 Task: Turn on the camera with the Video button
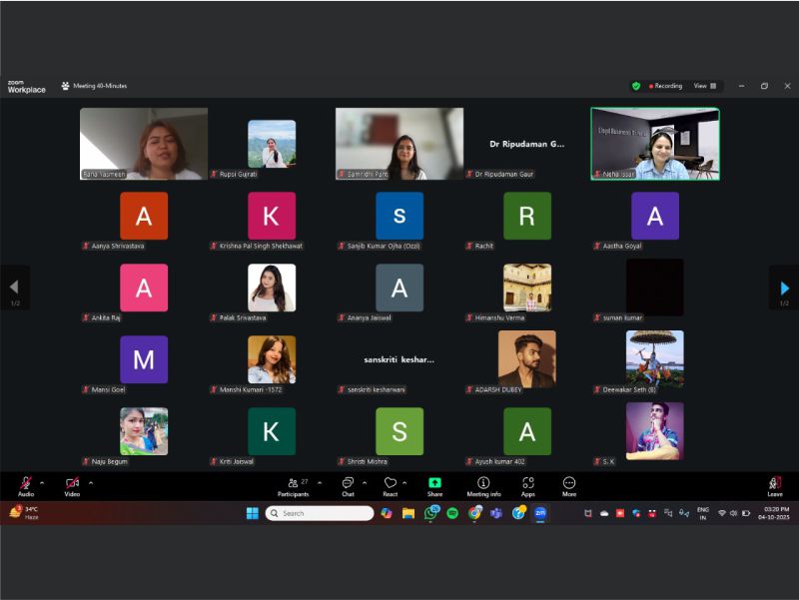coord(72,484)
